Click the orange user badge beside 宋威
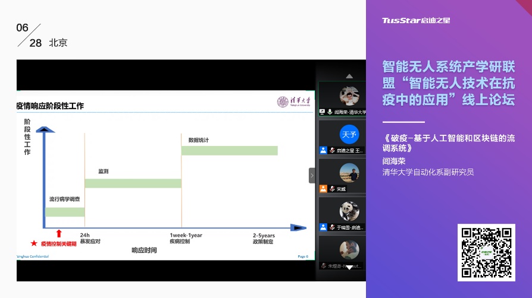532x298 pixels. (x=323, y=189)
